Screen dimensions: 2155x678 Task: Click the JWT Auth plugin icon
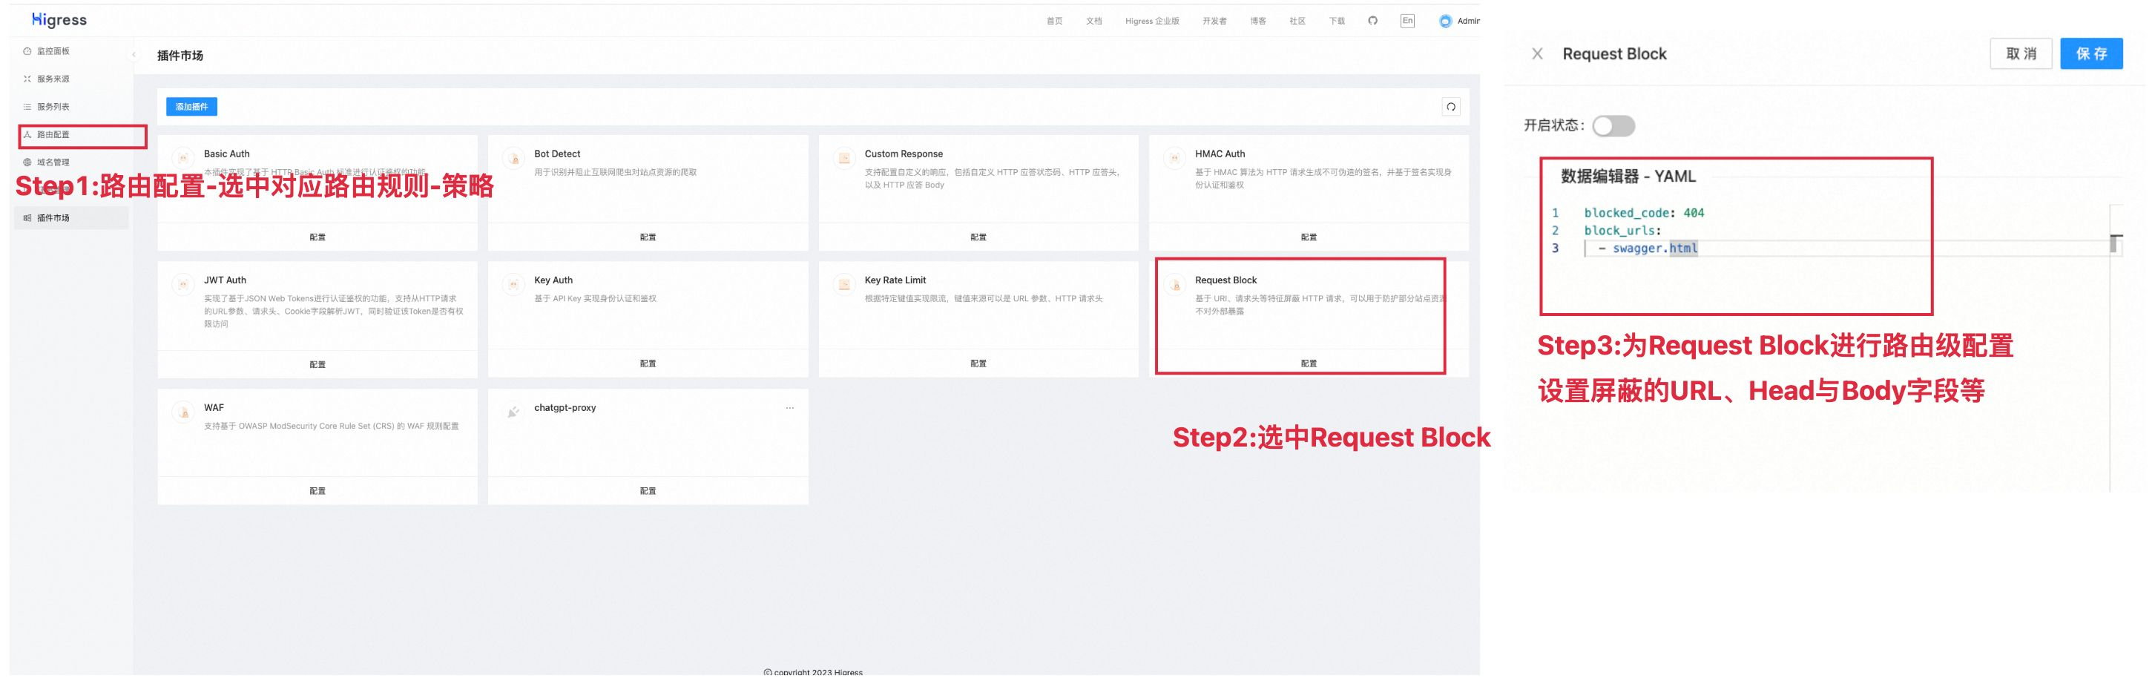tap(183, 285)
